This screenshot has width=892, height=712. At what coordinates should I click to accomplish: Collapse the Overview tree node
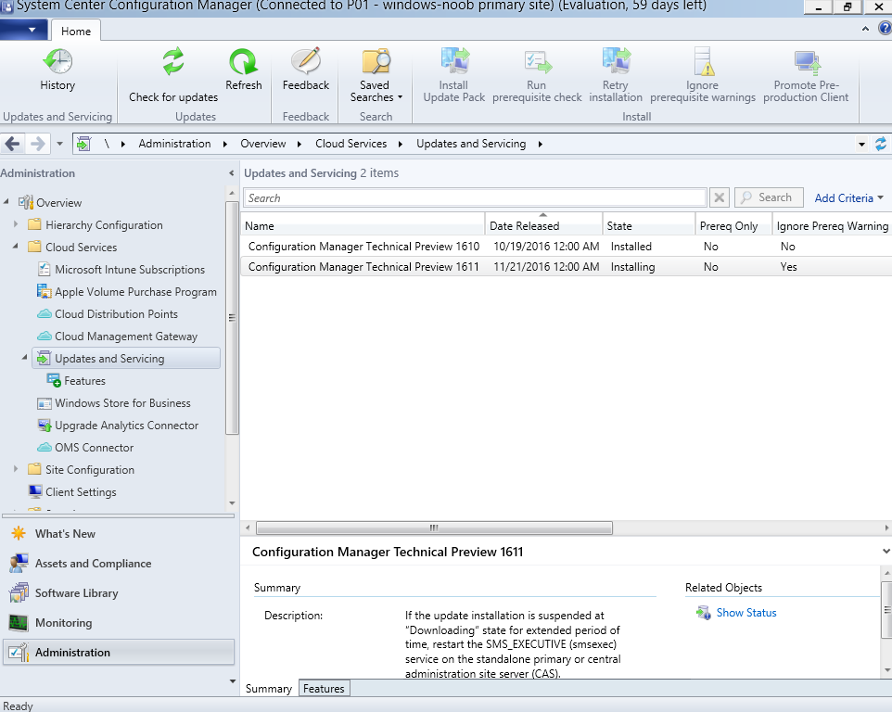pyautogui.click(x=6, y=202)
